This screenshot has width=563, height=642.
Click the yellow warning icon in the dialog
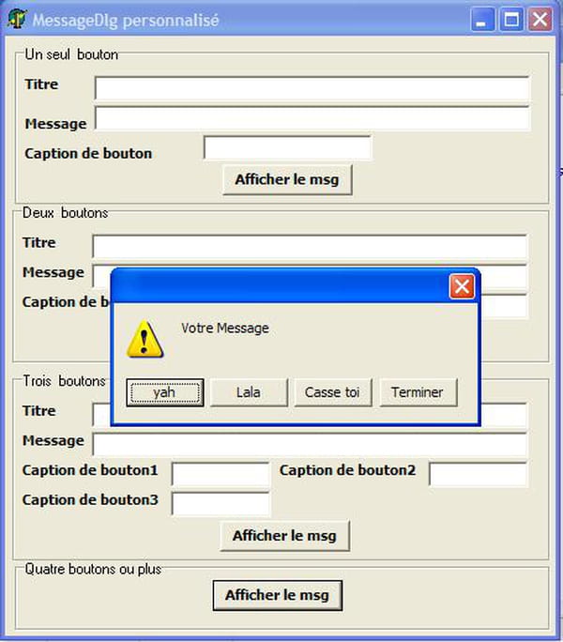145,340
